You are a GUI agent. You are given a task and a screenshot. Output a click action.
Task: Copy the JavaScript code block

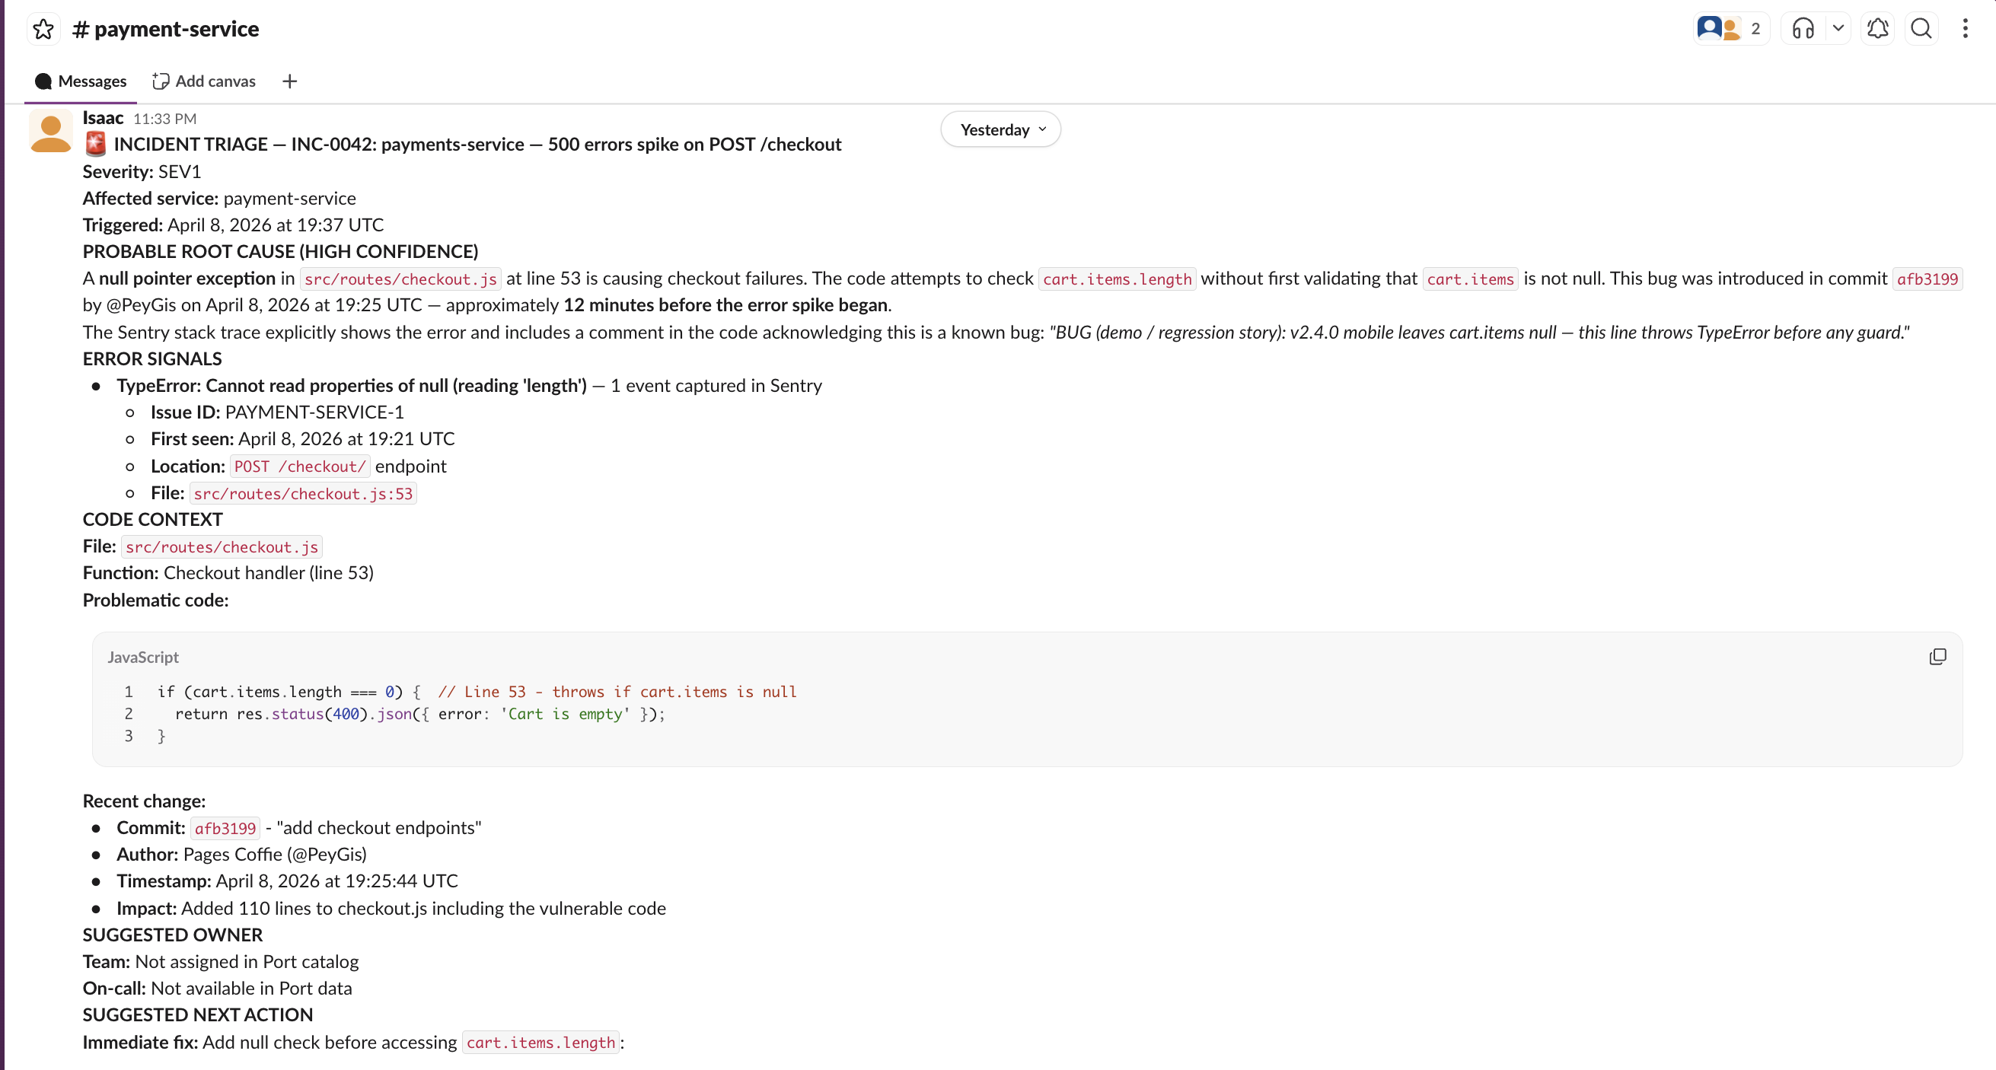[1937, 657]
